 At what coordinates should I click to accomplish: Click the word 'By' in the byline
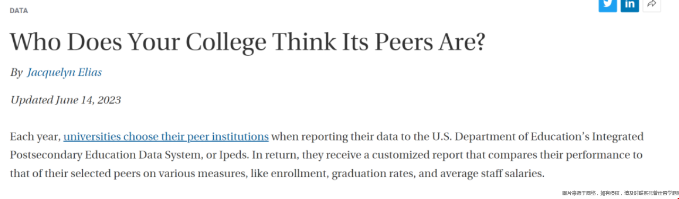click(x=16, y=73)
